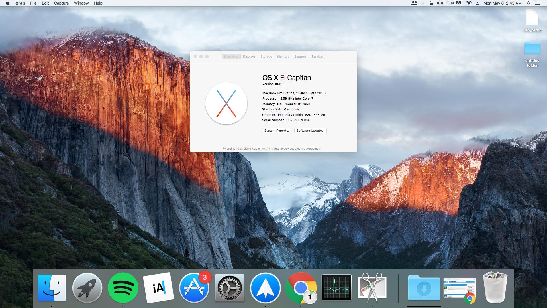Click the lock icon in menu bar
The width and height of the screenshot is (547, 308).
[431, 3]
